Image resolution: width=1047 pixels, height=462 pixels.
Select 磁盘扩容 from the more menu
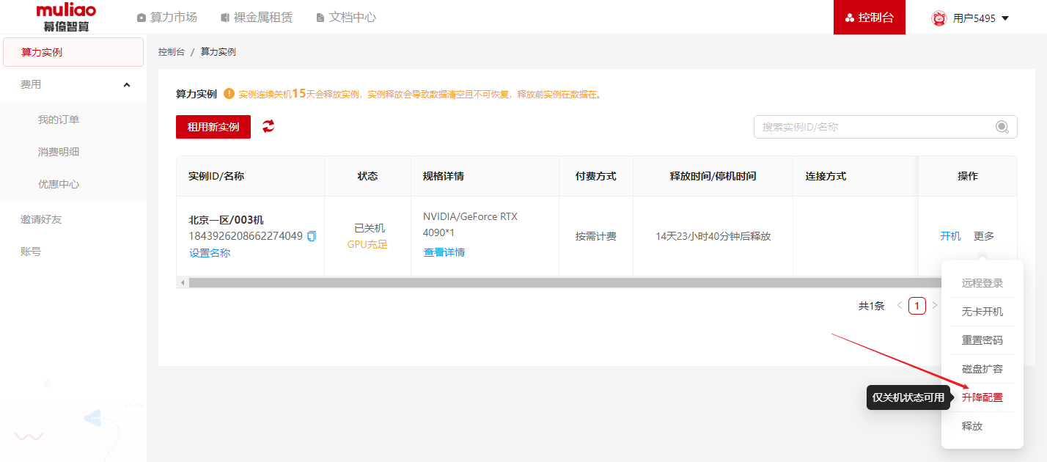982,369
